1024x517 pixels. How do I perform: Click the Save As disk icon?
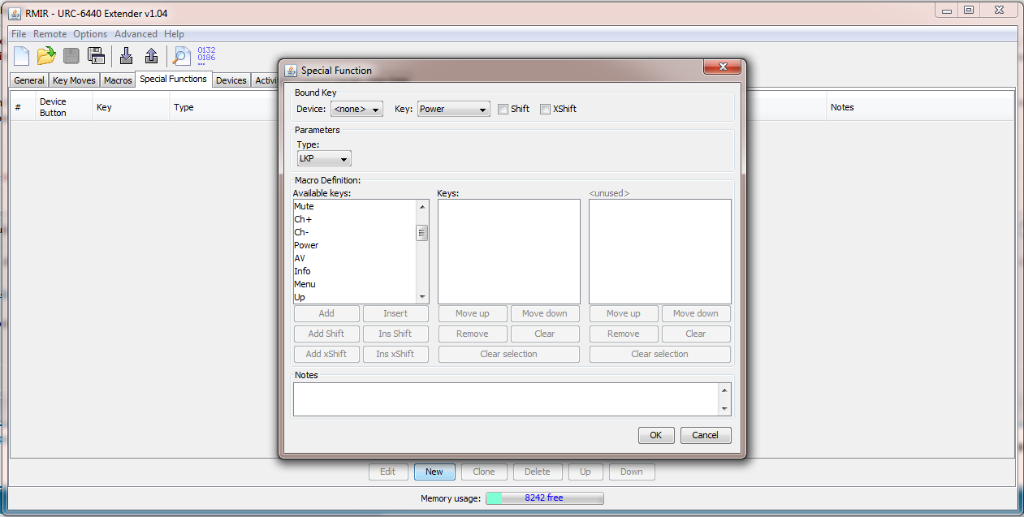point(96,56)
